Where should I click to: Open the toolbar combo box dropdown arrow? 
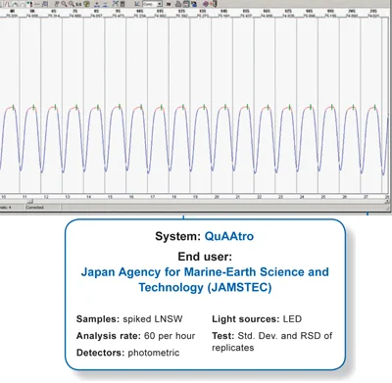160,4
